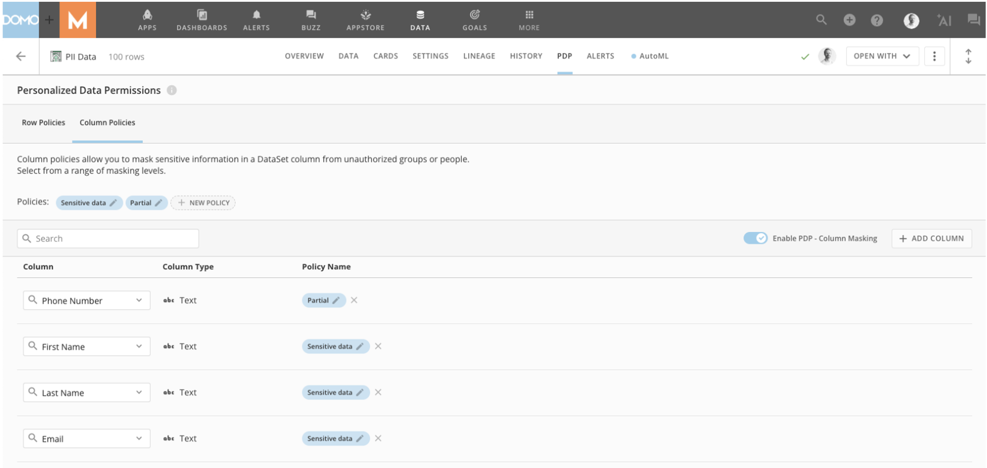
Task: Open the AI assistant icon
Action: [944, 20]
